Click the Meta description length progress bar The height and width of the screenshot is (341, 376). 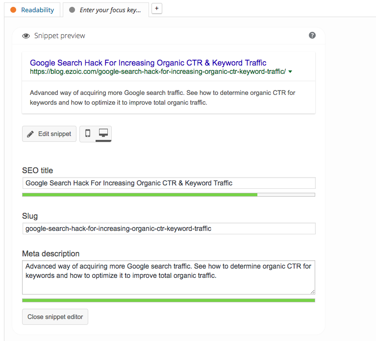(169, 300)
